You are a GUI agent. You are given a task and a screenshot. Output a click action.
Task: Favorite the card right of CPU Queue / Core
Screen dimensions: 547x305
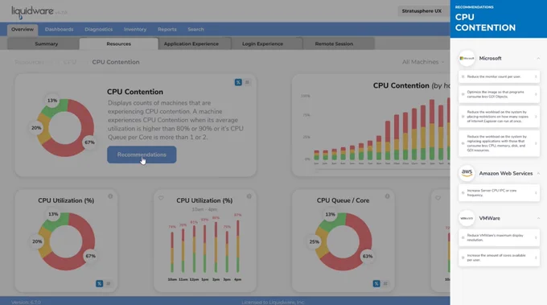pyautogui.click(x=438, y=198)
